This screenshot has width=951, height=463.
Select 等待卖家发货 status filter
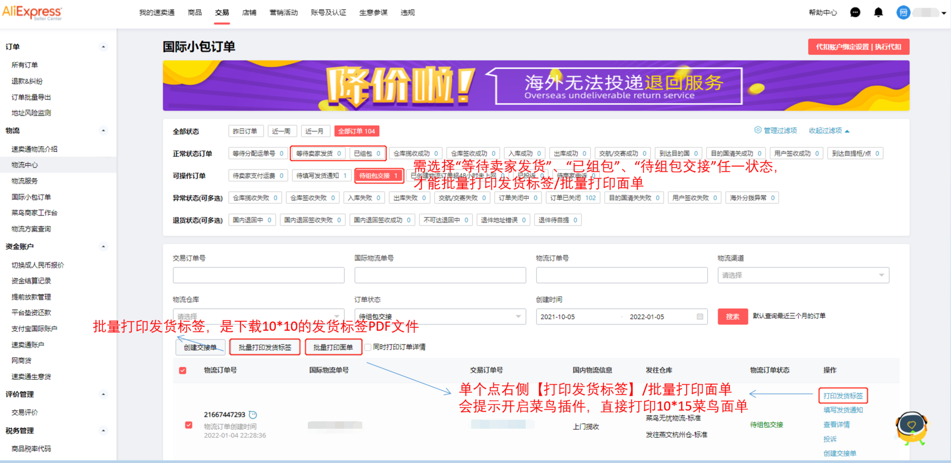318,153
